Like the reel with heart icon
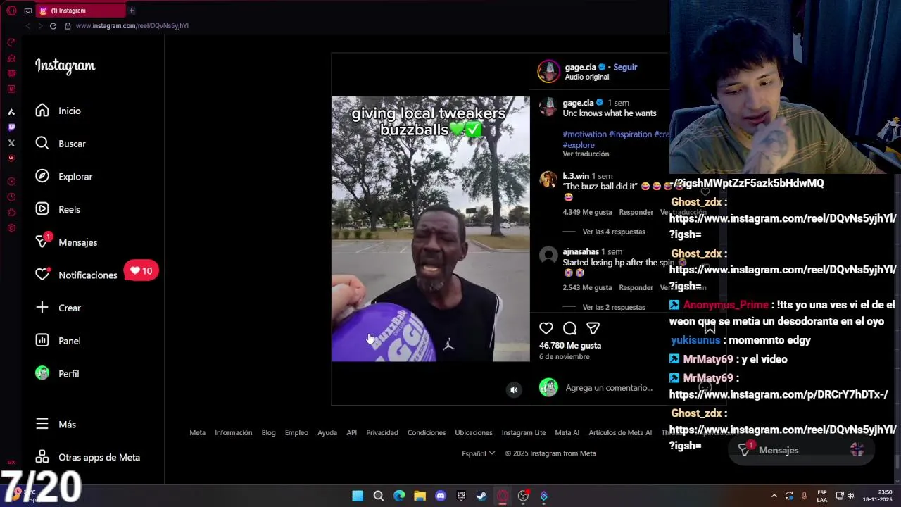This screenshot has width=901, height=507. (x=546, y=328)
